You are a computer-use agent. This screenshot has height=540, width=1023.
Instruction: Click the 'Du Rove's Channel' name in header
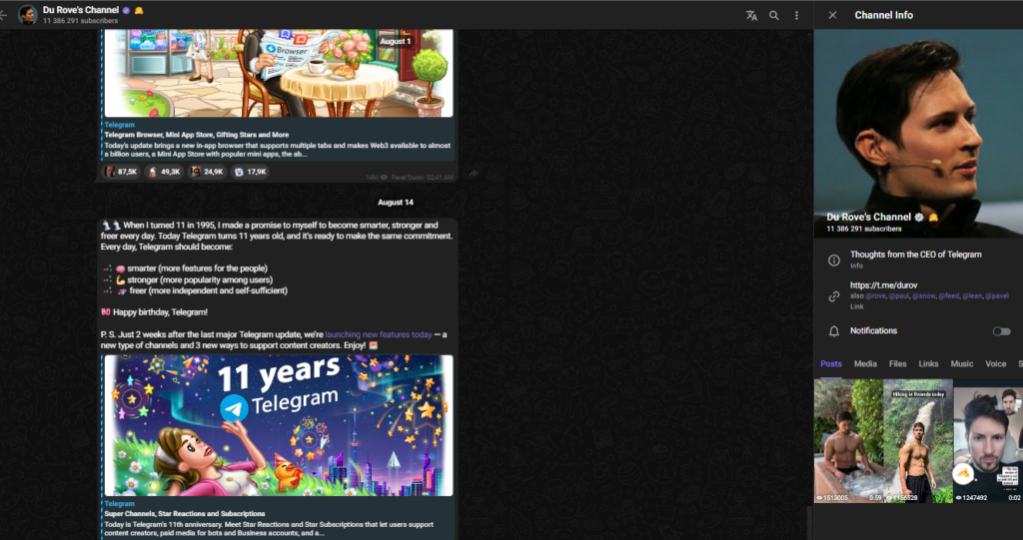81,10
